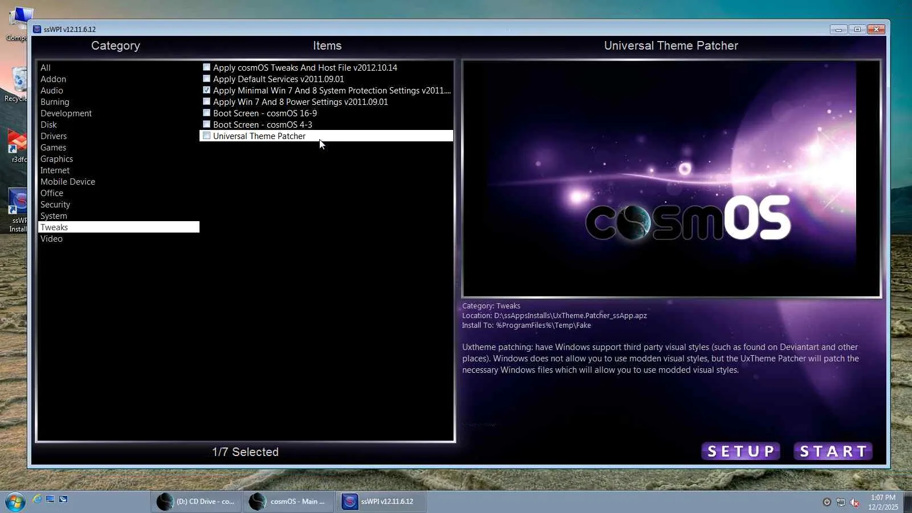Click the Install To %ProgramFiles%\Temp\Fake text
The image size is (912, 513).
coord(527,325)
